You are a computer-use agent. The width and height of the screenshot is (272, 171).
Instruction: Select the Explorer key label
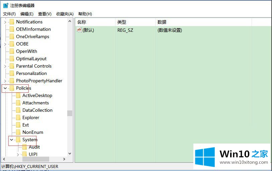point(31,117)
